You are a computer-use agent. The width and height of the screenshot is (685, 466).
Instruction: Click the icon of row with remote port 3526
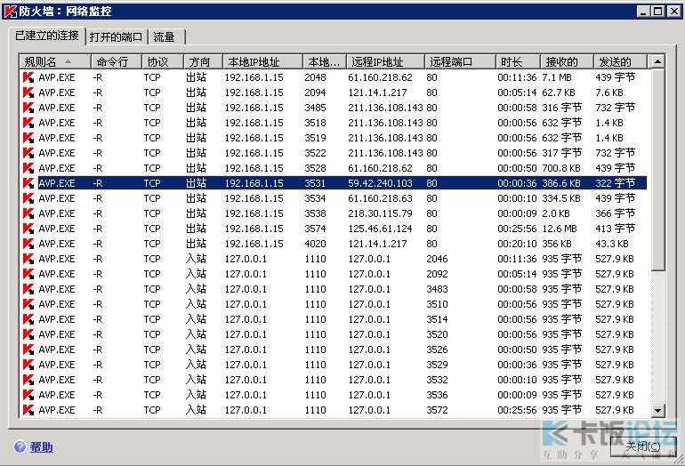click(x=28, y=349)
